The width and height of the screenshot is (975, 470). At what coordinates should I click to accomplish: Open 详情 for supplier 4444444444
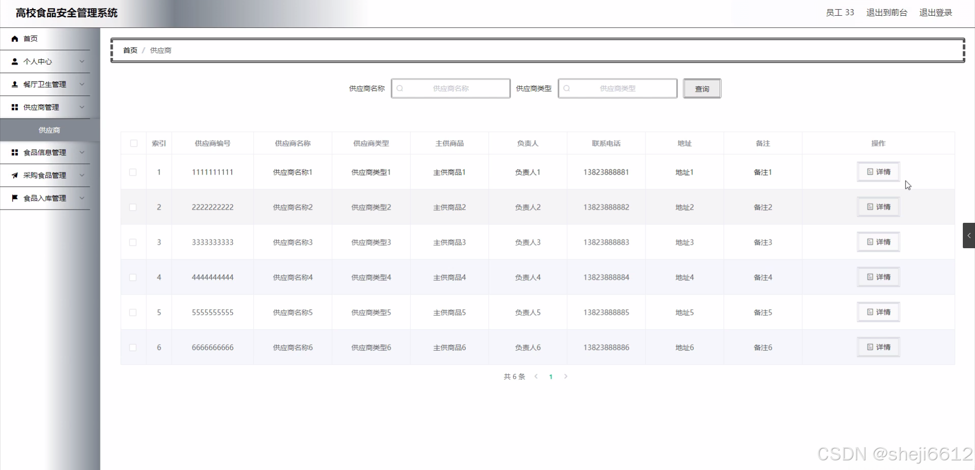pos(878,277)
